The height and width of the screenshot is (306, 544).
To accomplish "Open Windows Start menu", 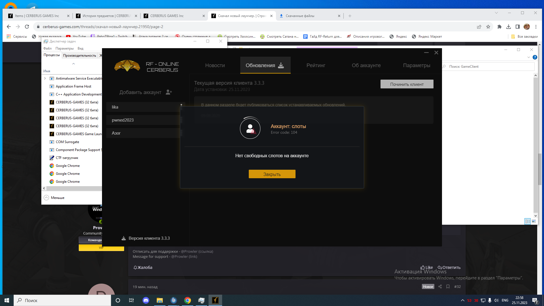I will [7, 300].
